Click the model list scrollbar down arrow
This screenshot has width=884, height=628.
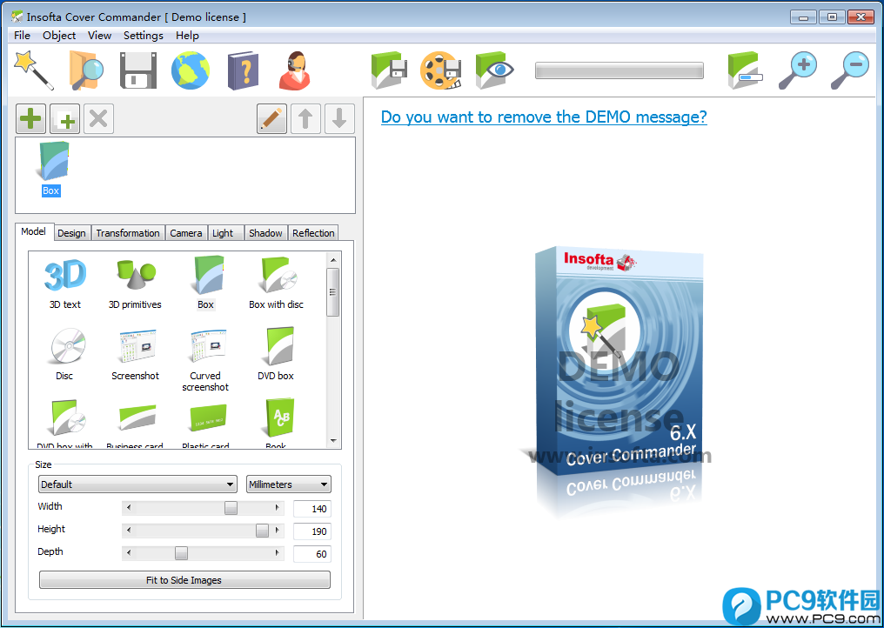pos(333,441)
